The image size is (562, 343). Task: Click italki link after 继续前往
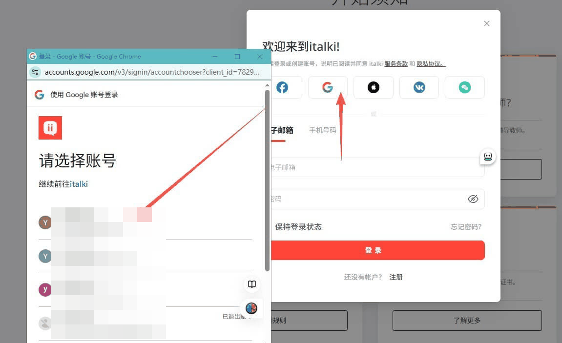point(79,184)
